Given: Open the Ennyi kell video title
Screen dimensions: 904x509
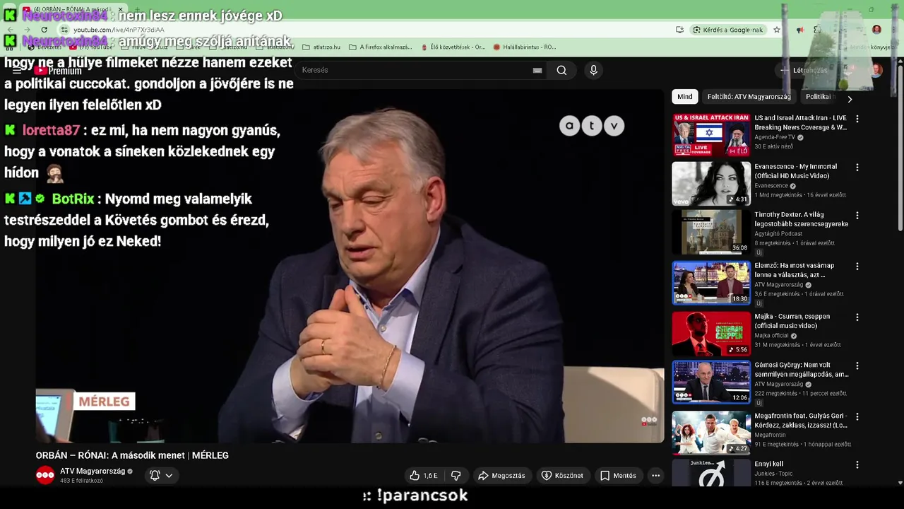Looking at the screenshot, I should point(768,464).
